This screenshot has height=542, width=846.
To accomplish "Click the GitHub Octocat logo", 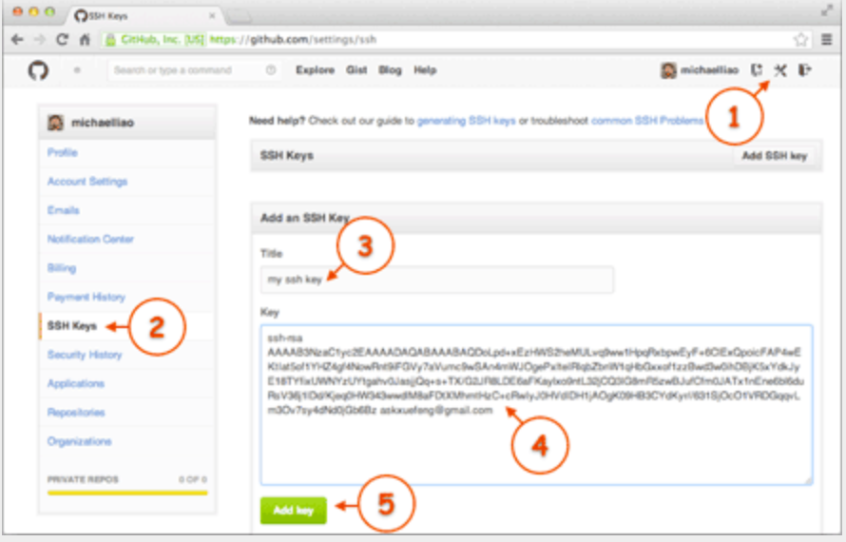I will 38,70.
